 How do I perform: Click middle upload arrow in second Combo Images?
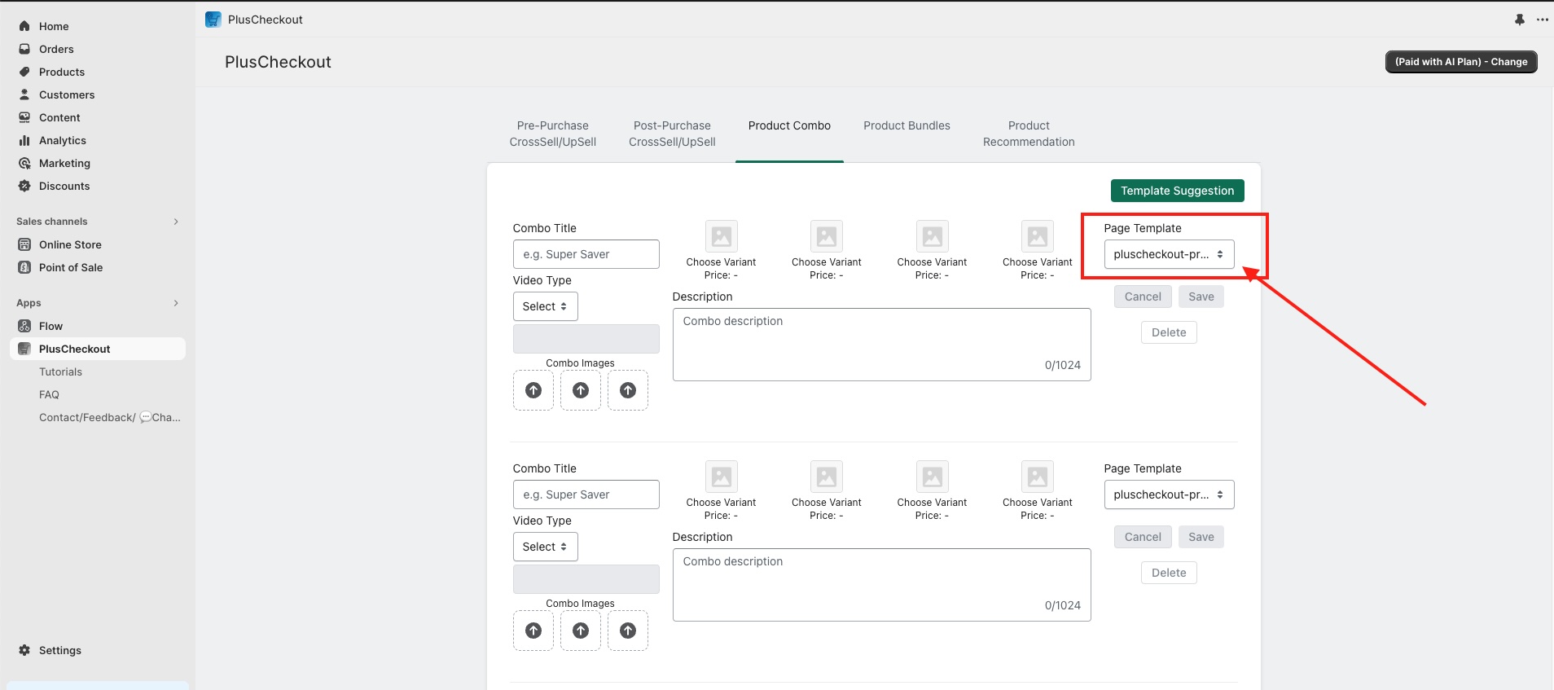pos(581,631)
